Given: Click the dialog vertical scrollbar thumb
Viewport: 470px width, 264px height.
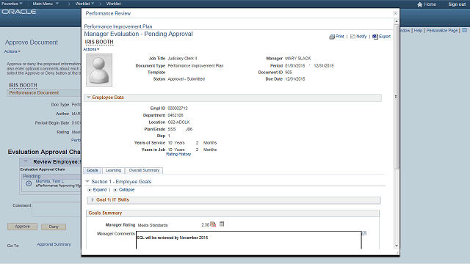Looking at the screenshot, I should pos(397,97).
